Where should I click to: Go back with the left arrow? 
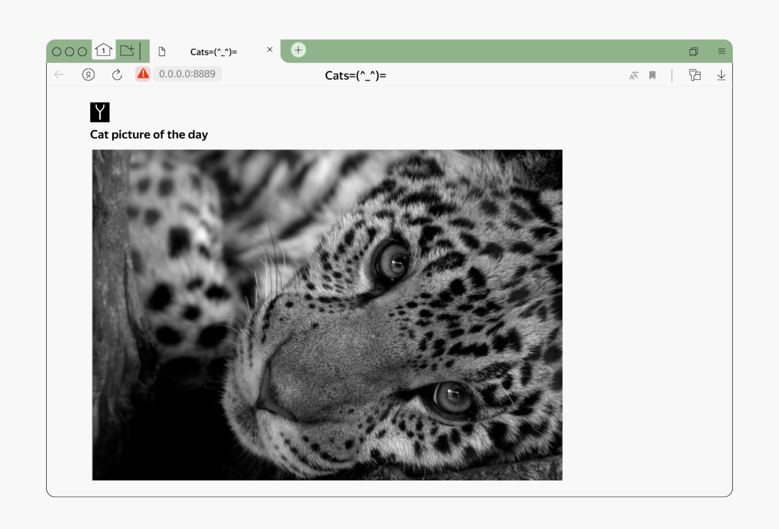59,75
